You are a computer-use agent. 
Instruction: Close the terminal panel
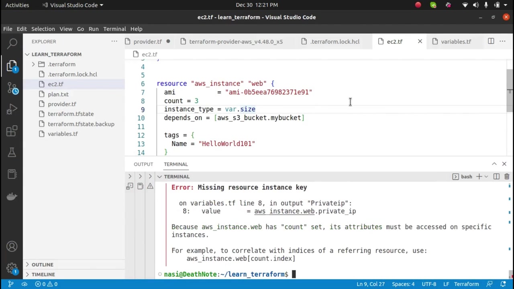coord(504,164)
